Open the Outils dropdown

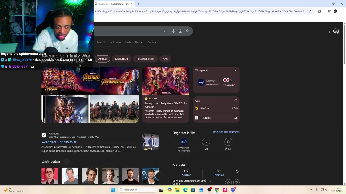click(152, 43)
